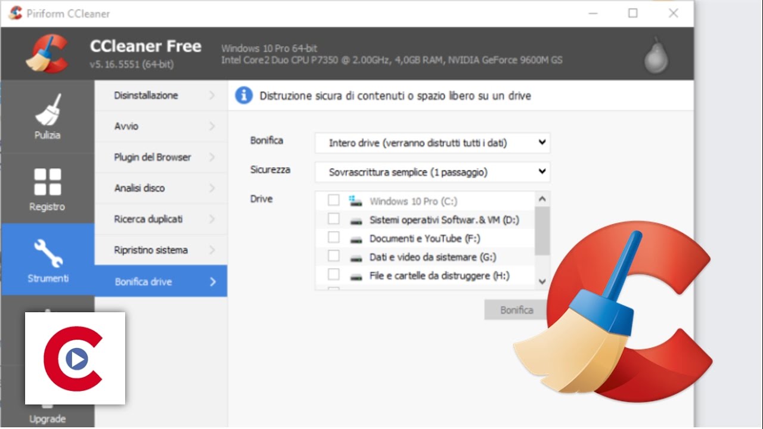This screenshot has width=763, height=429.
Task: Click the Documenti e YouTube (F:) drive icon
Action: pos(356,239)
